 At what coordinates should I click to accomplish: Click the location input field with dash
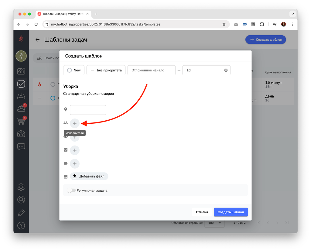click(x=88, y=110)
